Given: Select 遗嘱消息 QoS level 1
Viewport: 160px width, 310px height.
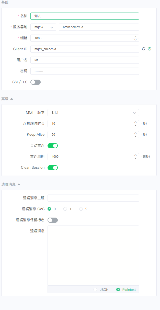Looking at the screenshot, I should [x=65, y=209].
